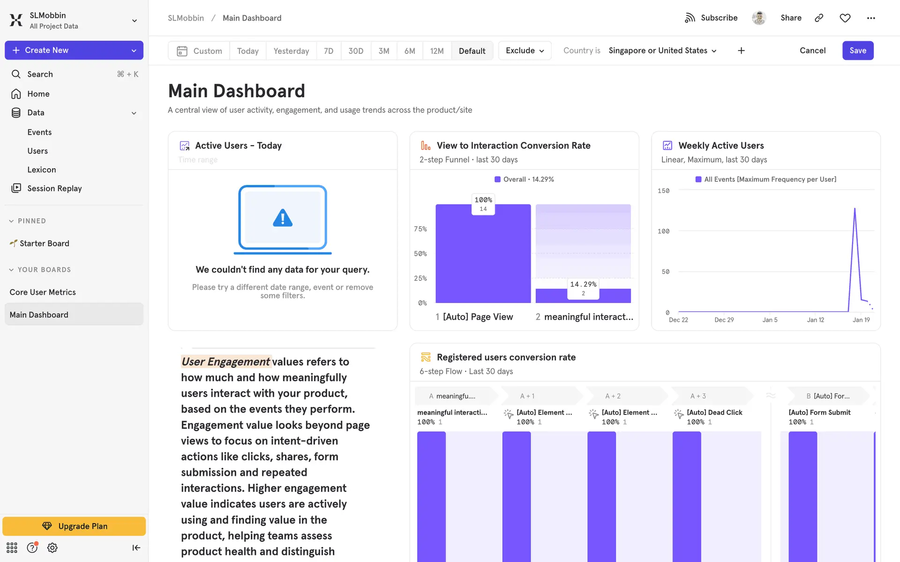
Task: Expand Singapore or United States country filter
Action: pyautogui.click(x=662, y=51)
